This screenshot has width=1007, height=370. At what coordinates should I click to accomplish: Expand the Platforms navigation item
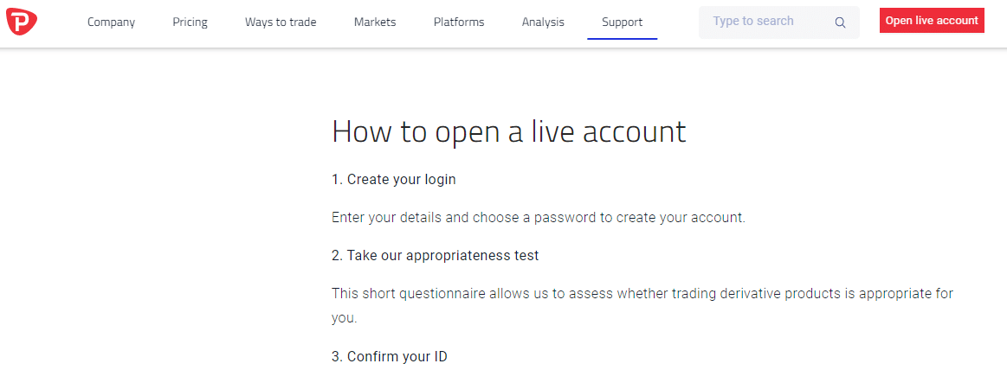459,22
